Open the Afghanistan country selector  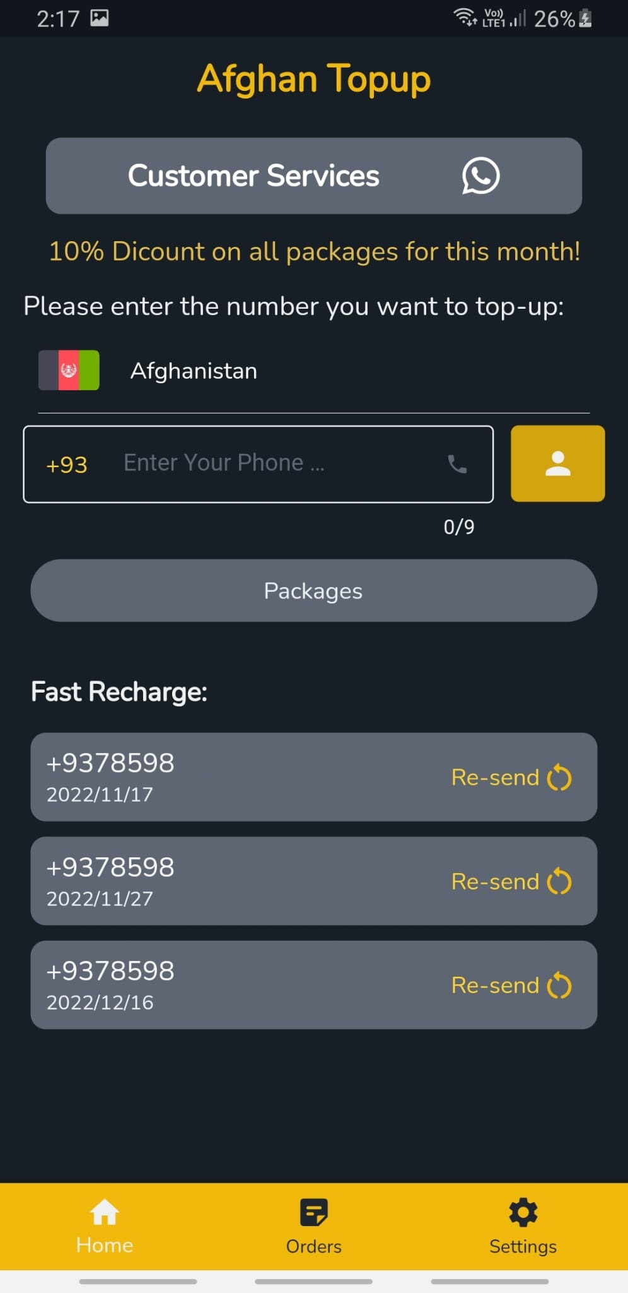click(x=314, y=371)
